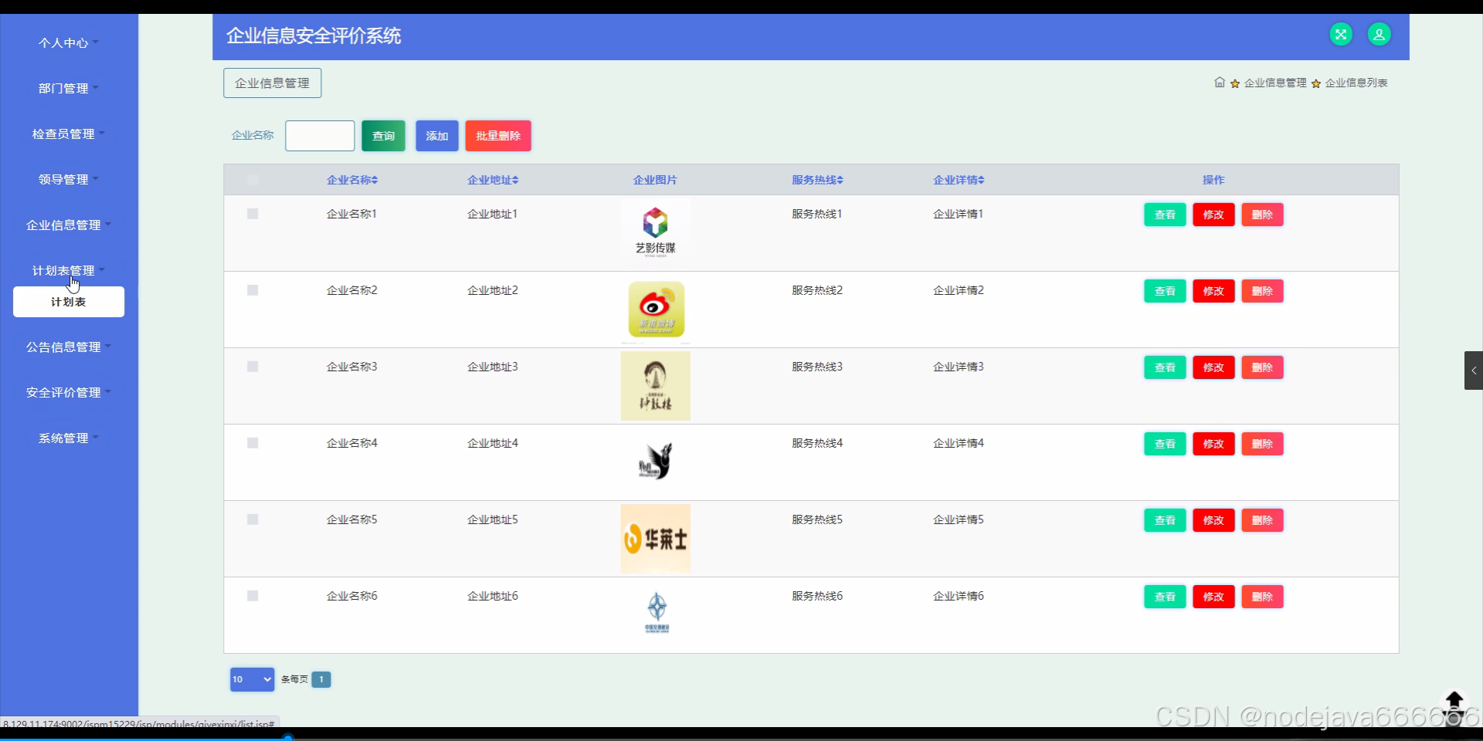Expand the 检查员管理 sidebar menu
Image resolution: width=1483 pixels, height=741 pixels.
(x=69, y=134)
